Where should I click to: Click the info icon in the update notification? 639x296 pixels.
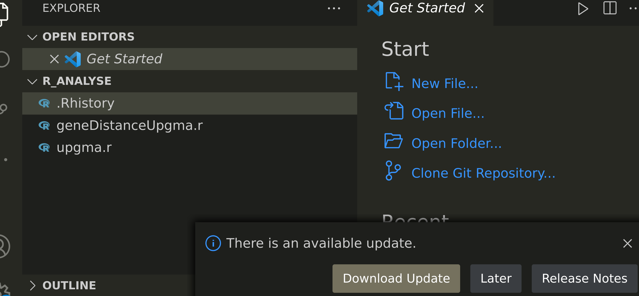click(213, 243)
